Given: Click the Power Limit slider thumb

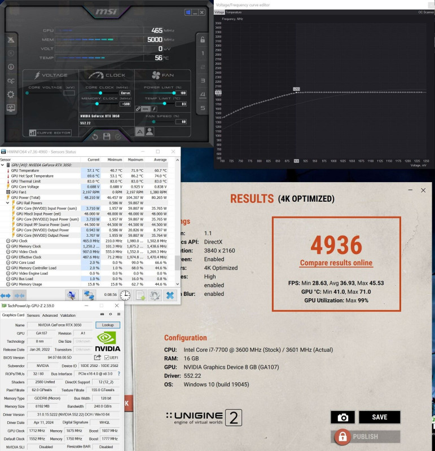Looking at the screenshot, I should (x=174, y=93).
